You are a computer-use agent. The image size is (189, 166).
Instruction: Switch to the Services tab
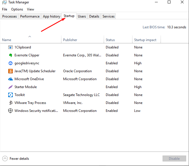(x=109, y=16)
